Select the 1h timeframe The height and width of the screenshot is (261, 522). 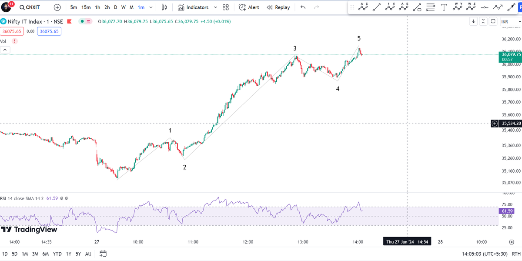[x=97, y=7]
